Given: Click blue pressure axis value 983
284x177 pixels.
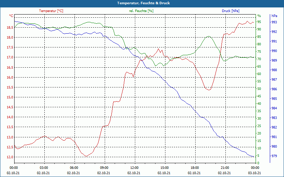Looking at the screenshot, I should 274,118.
